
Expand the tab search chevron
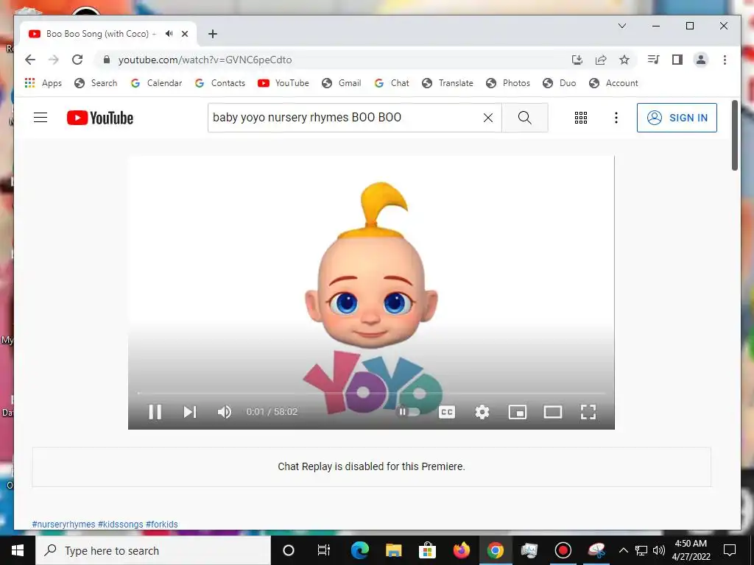(621, 26)
